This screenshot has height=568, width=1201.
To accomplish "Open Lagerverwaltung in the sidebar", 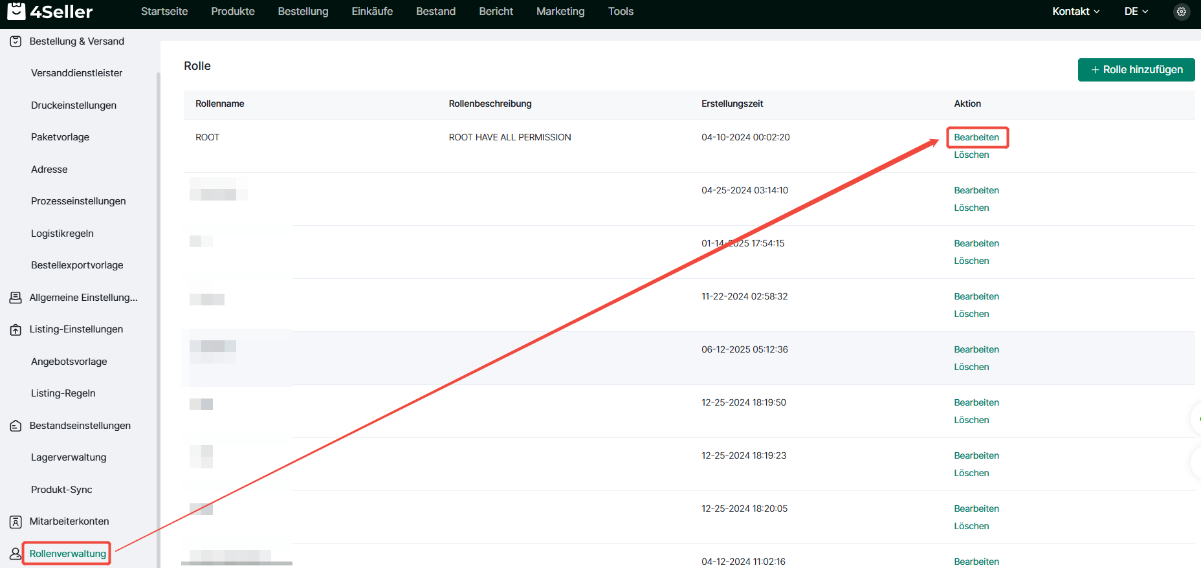I will click(x=69, y=457).
